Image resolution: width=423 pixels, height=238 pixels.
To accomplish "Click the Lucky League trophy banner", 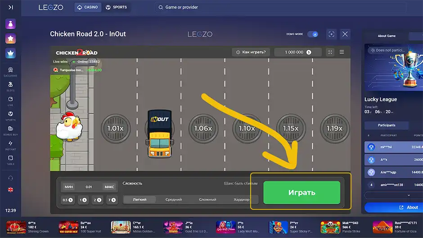I will tap(394, 67).
